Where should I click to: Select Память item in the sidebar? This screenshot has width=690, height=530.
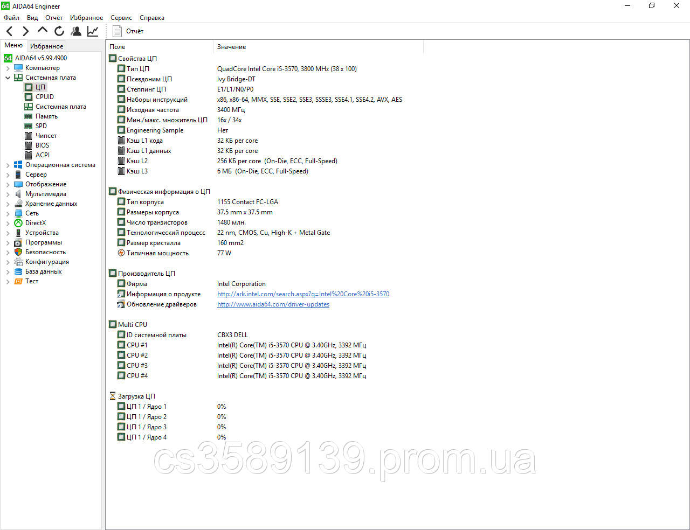click(46, 116)
